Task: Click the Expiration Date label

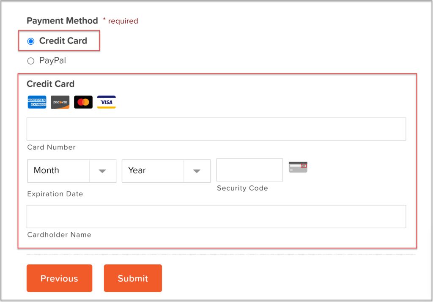Action: (55, 194)
